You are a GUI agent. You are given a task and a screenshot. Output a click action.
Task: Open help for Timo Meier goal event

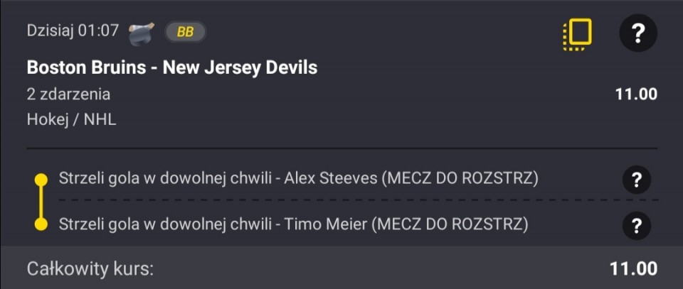click(x=637, y=226)
